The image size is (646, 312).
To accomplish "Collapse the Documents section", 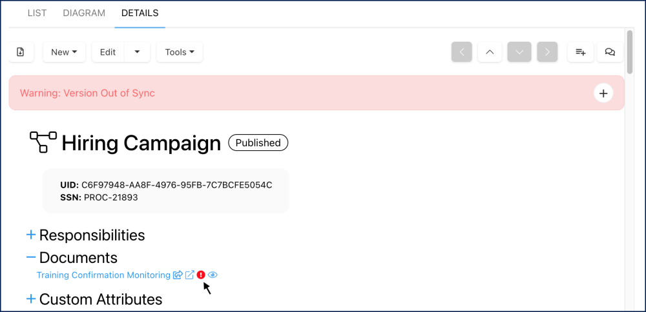I will click(31, 257).
